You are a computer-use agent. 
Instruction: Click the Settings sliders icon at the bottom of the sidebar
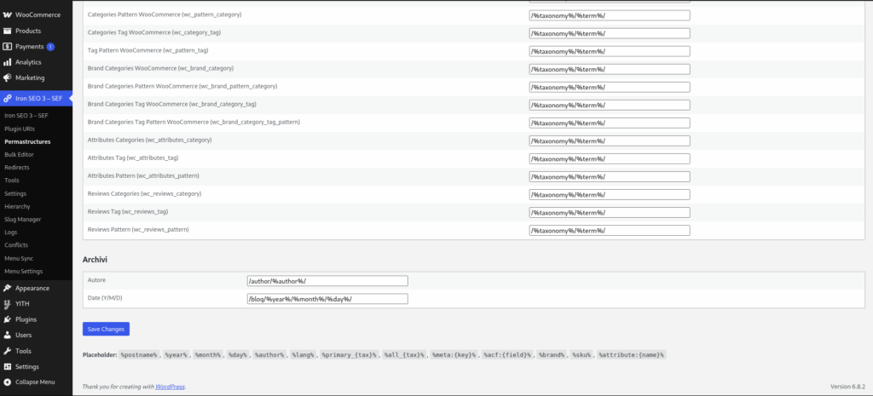[7, 366]
